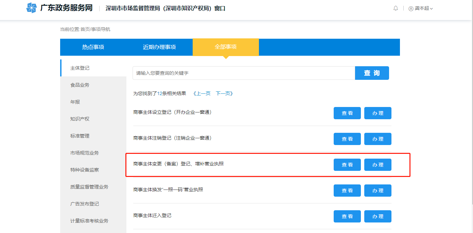Image resolution: width=473 pixels, height=233 pixels.
Task: Click the user profile avatar icon
Action: (x=411, y=8)
